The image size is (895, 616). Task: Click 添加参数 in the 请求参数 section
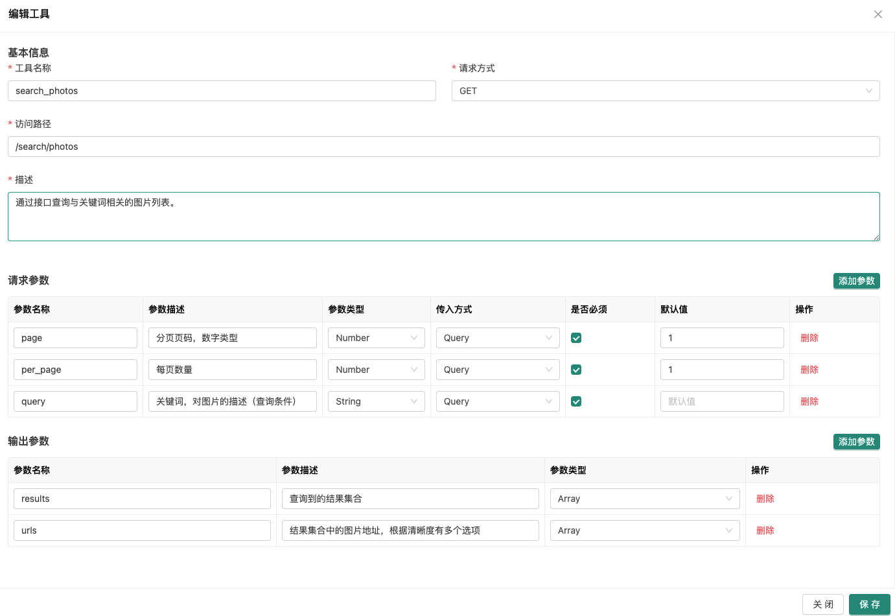(x=856, y=281)
